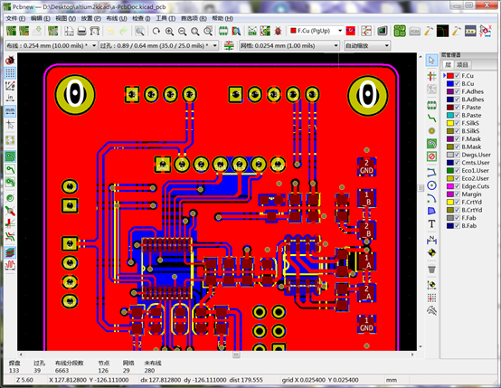The image size is (501, 388).
Task: Run the design rules check bug icon
Action: 278,31
